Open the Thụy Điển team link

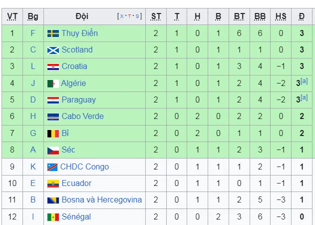pos(80,33)
